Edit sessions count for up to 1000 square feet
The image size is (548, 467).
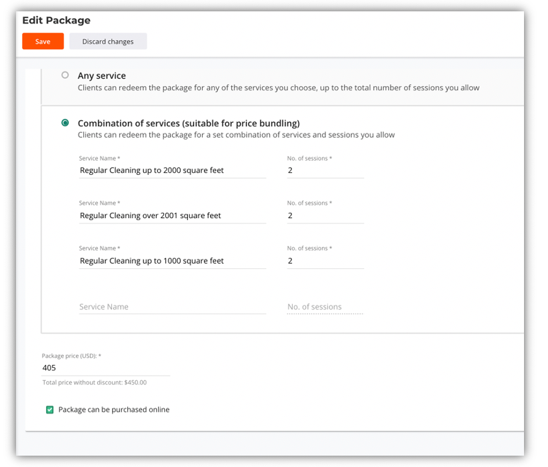325,262
